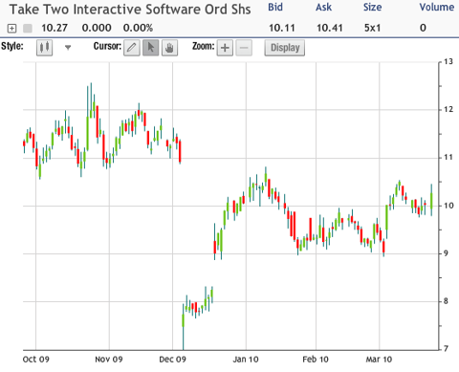The height and width of the screenshot is (372, 459).
Task: Click Take Two Interactive Software title
Action: point(130,10)
